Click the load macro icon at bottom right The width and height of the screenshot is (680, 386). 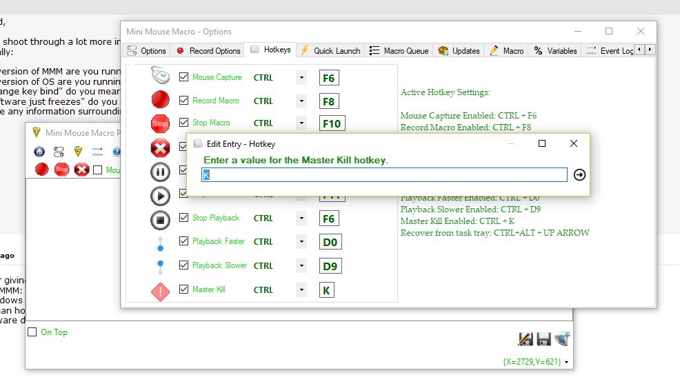[562, 338]
